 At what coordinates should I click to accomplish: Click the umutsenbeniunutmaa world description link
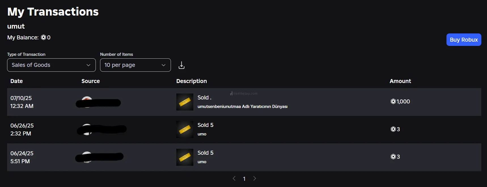point(242,107)
